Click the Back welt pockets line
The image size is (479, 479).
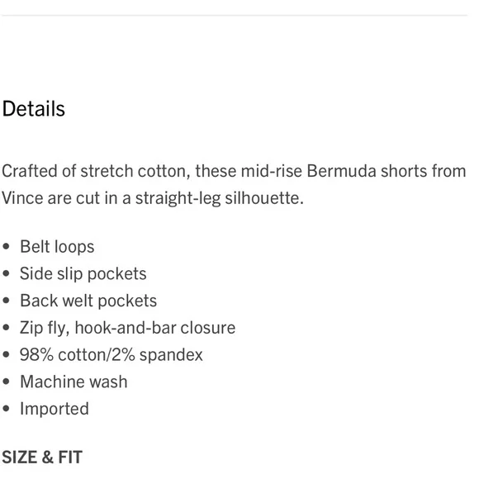(88, 301)
